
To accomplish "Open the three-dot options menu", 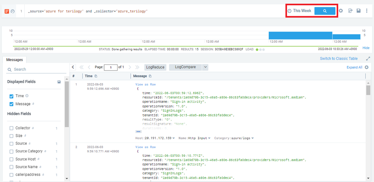I will pos(367,11).
